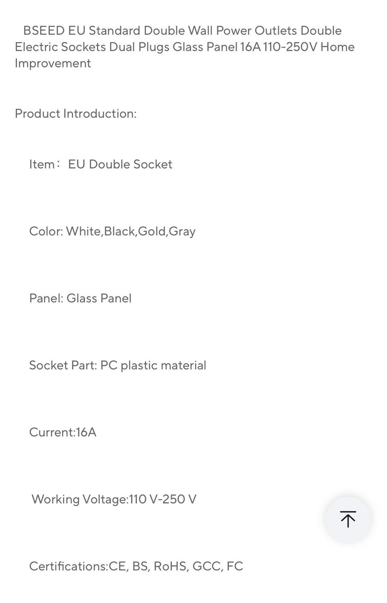Click the 'Working Voltage' label
The image size is (387, 603).
tap(79, 499)
